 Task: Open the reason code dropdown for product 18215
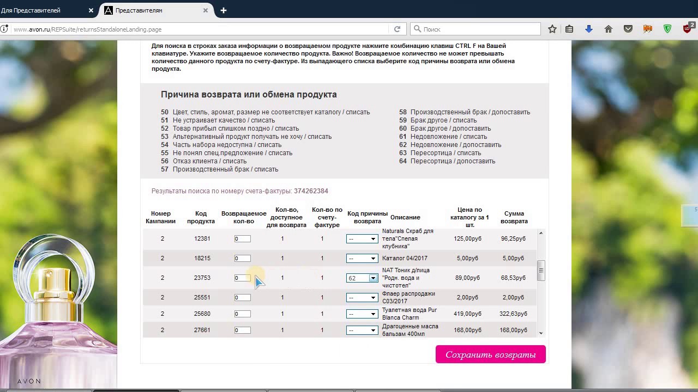click(362, 259)
